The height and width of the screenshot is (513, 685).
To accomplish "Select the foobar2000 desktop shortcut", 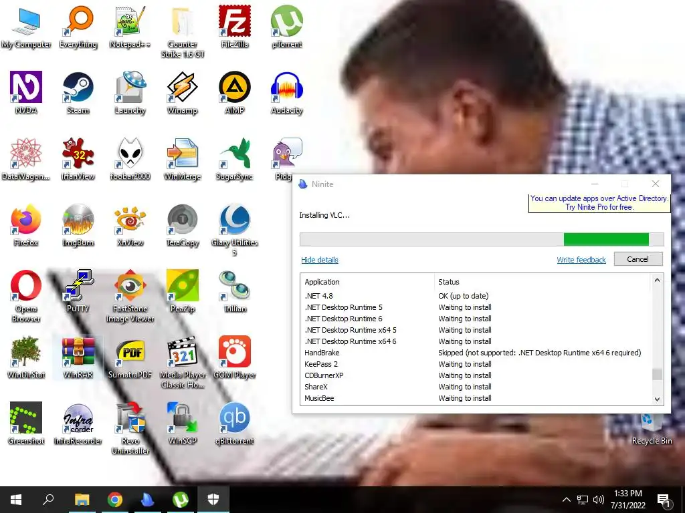I will pyautogui.click(x=130, y=159).
